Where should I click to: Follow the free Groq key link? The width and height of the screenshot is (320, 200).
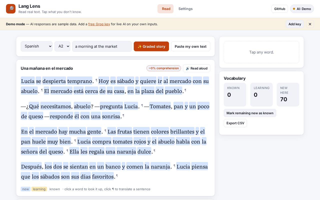[x=99, y=24]
